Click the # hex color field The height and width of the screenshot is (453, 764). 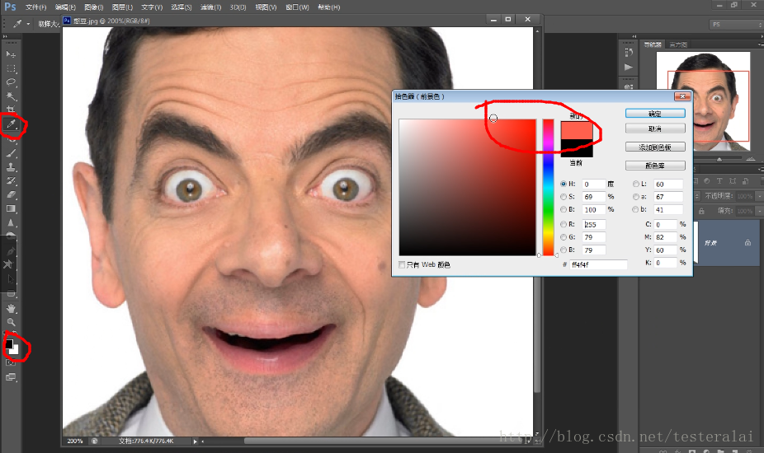coord(598,264)
